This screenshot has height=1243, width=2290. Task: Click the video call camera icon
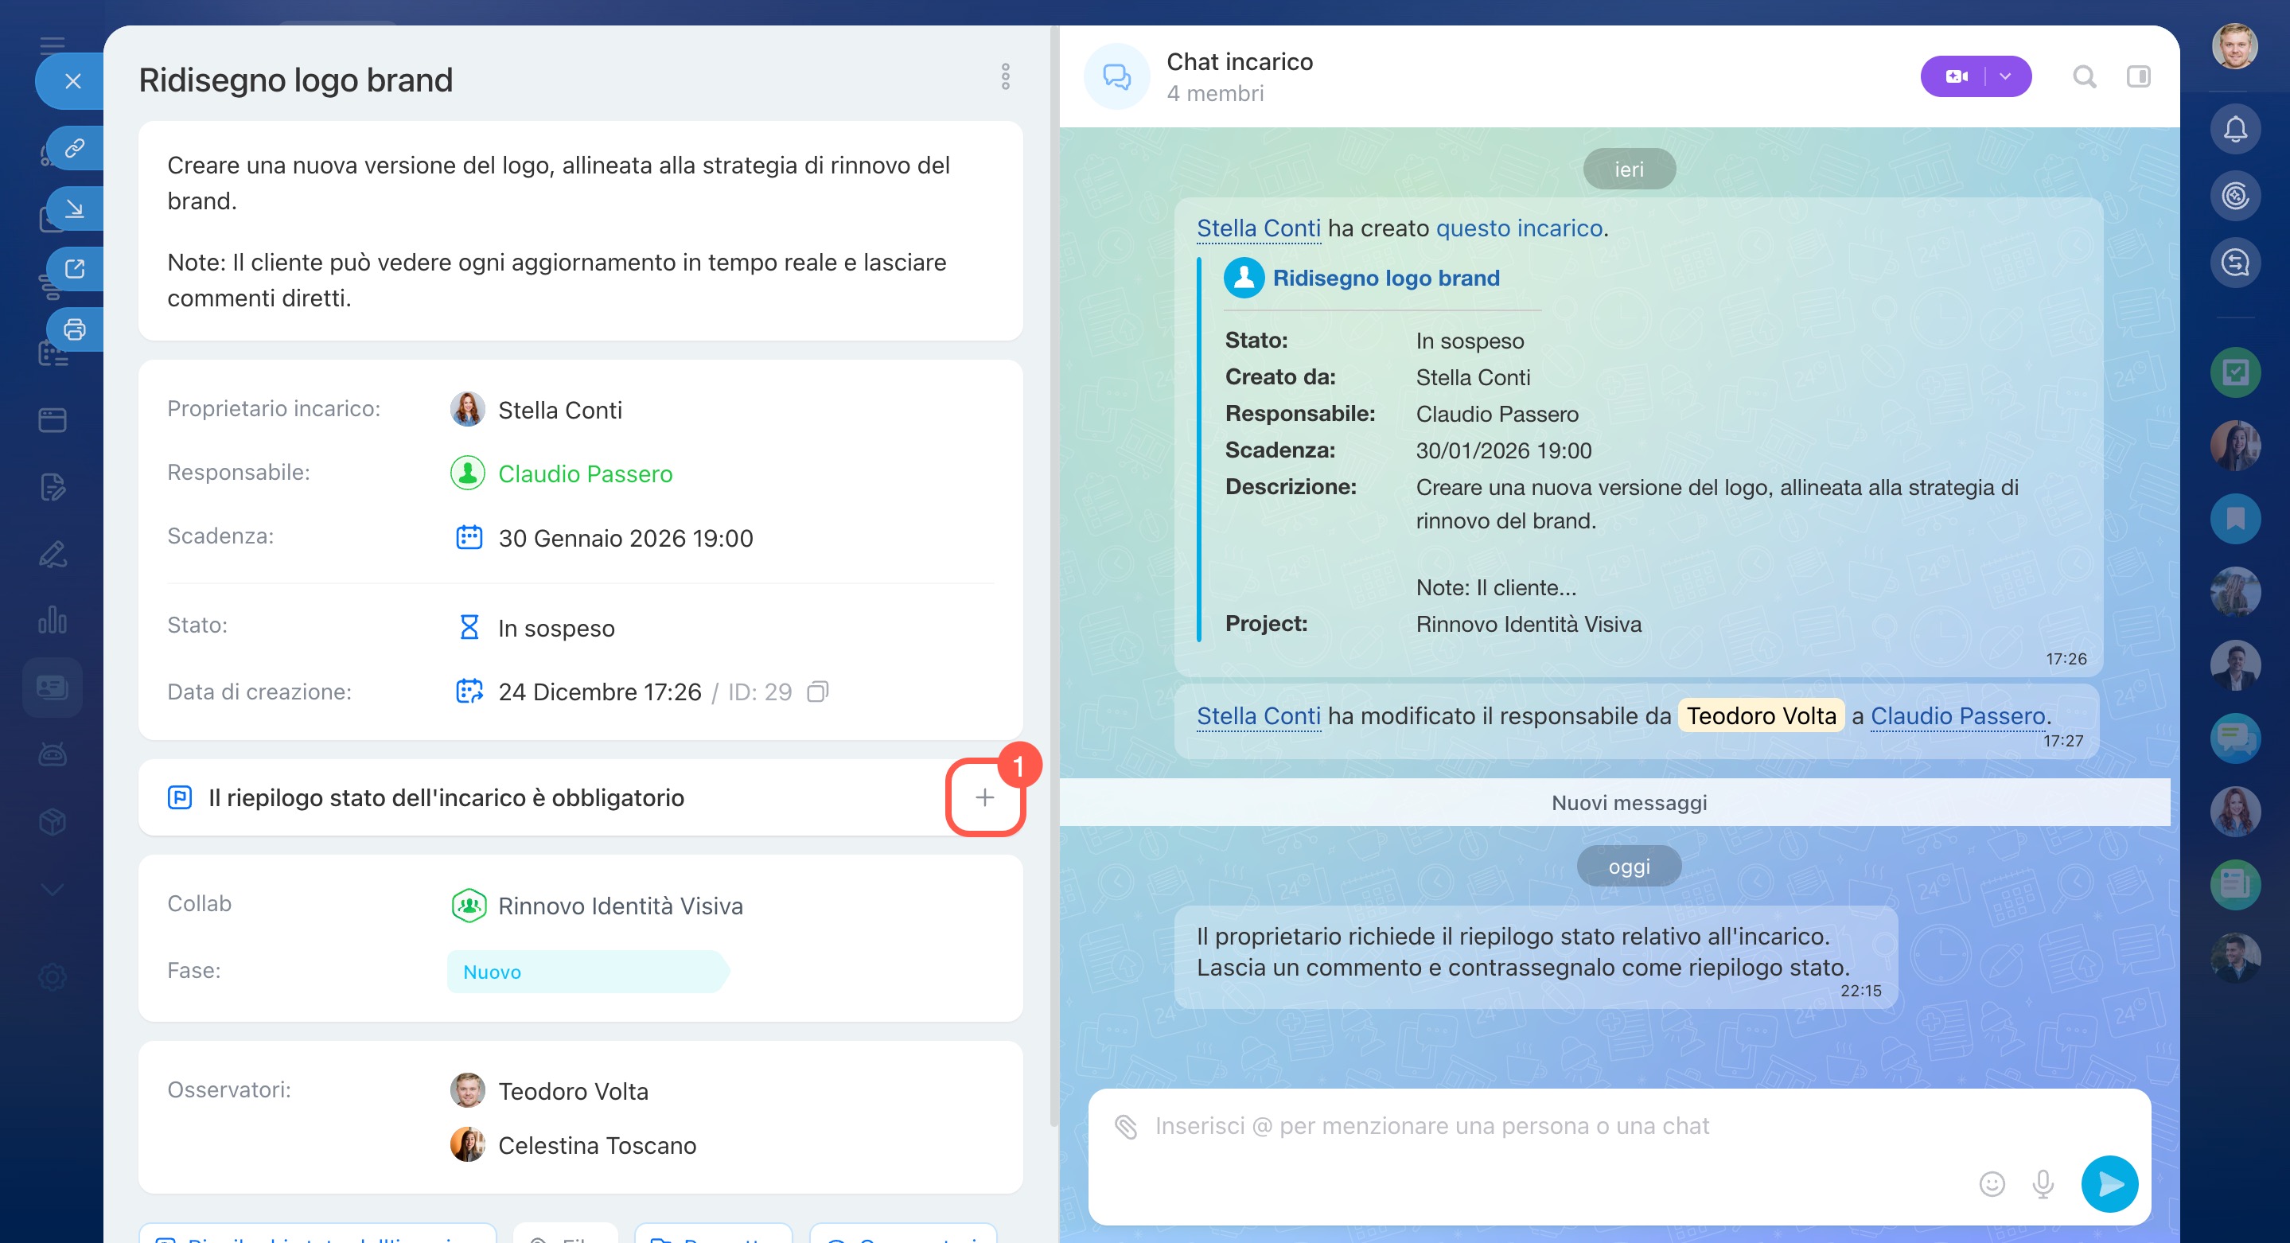pyautogui.click(x=1956, y=76)
